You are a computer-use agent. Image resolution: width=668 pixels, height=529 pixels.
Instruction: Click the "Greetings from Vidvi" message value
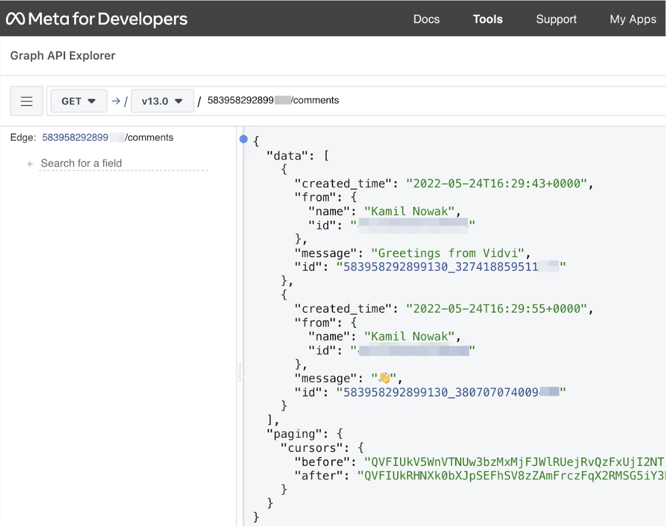pos(448,253)
